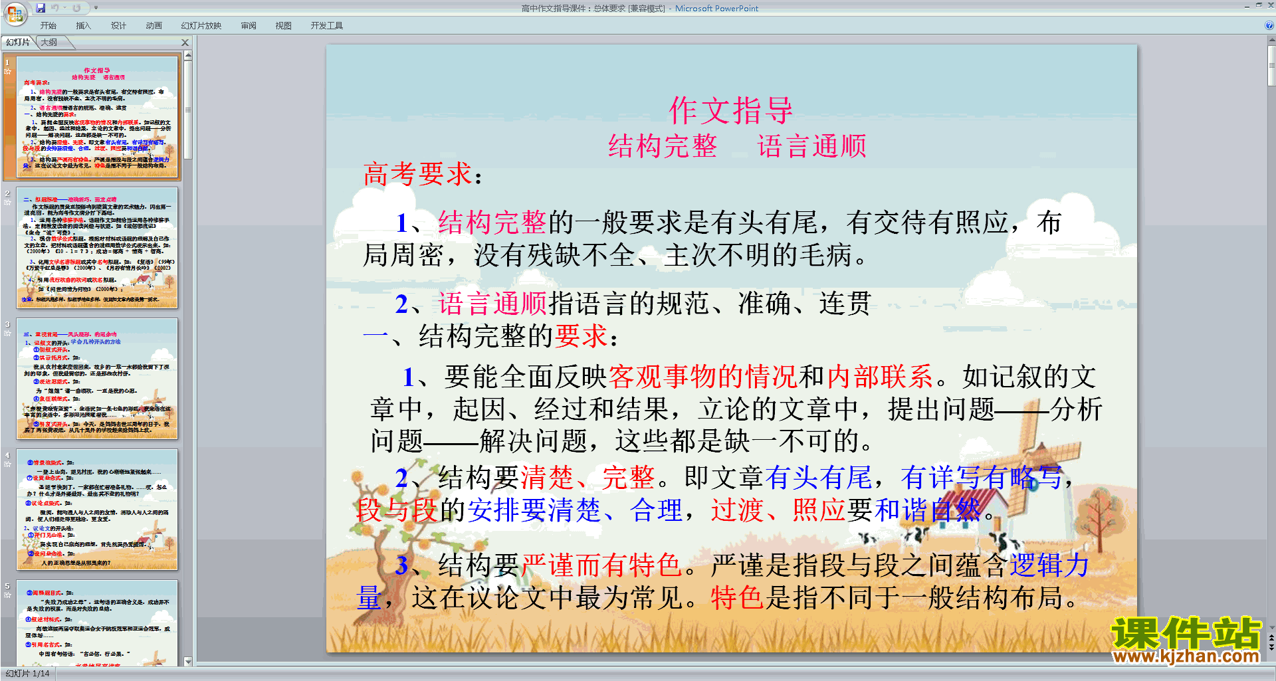This screenshot has height=681, width=1276.
Task: Click the subtitle text 结构完整
Action: pyautogui.click(x=663, y=146)
